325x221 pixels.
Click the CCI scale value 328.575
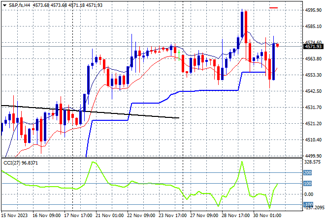click(312, 162)
